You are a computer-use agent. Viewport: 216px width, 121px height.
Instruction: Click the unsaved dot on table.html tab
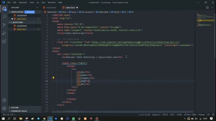click(x=77, y=7)
